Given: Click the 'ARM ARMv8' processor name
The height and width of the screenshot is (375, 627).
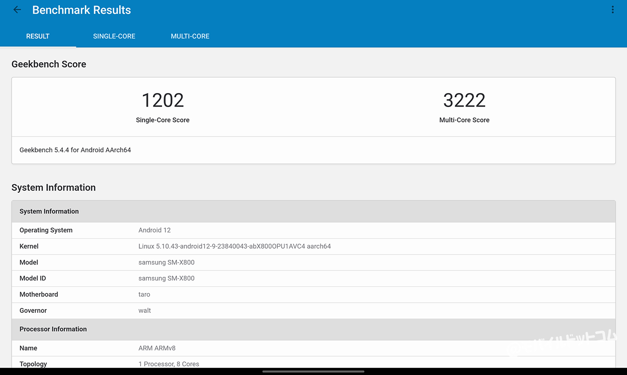Looking at the screenshot, I should click(x=157, y=348).
